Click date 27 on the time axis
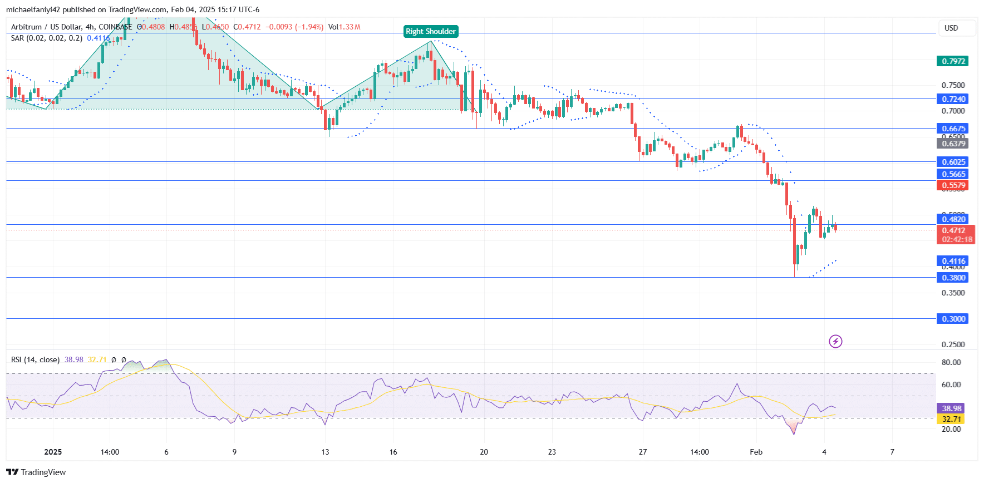 [643, 452]
